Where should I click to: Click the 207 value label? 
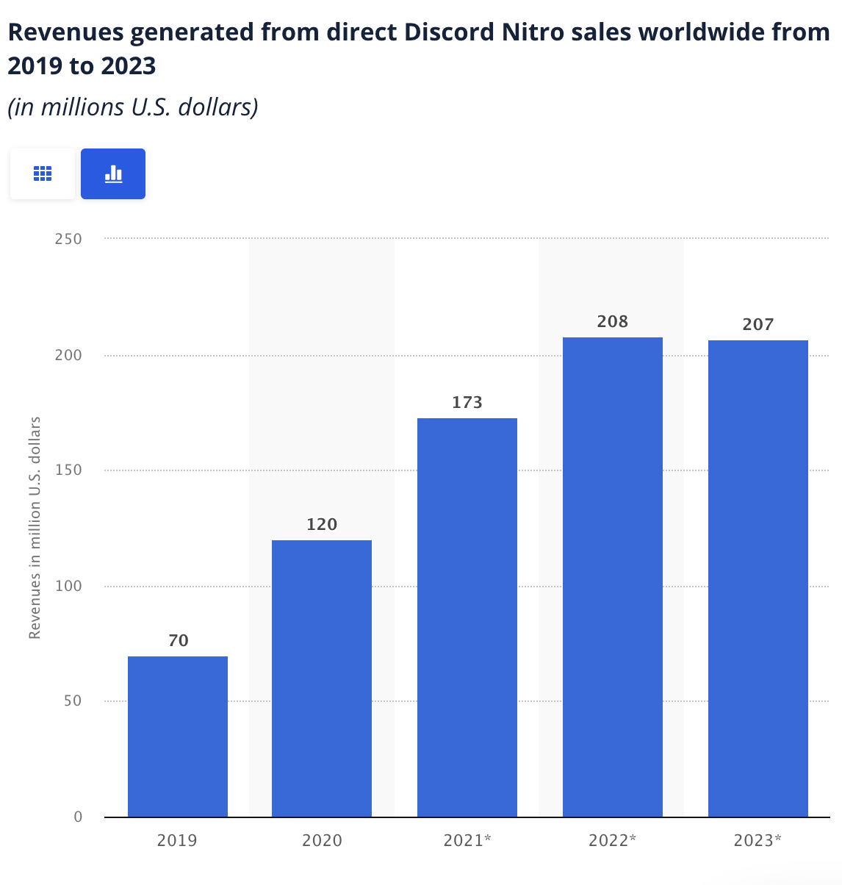(x=758, y=324)
